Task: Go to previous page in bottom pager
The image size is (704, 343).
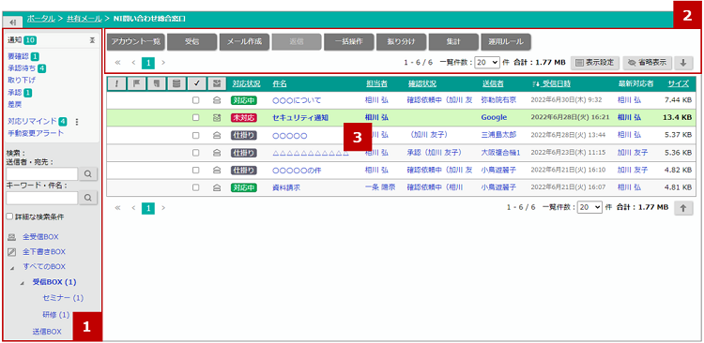Action: click(133, 208)
